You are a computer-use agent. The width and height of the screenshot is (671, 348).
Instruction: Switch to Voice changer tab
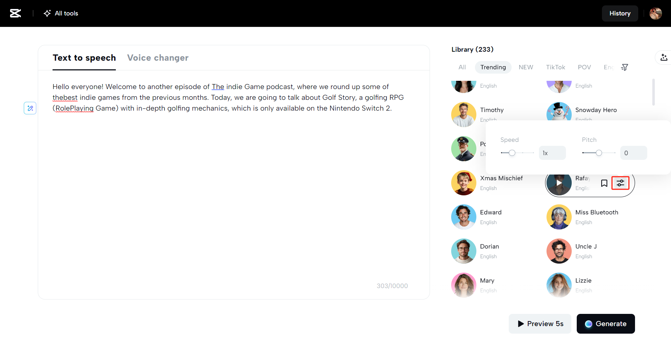point(158,58)
